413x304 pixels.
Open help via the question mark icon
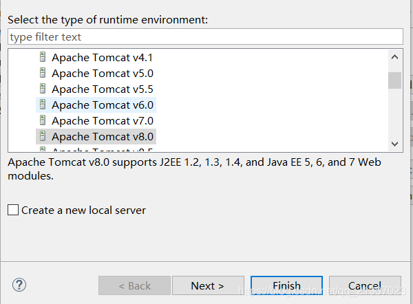point(19,285)
